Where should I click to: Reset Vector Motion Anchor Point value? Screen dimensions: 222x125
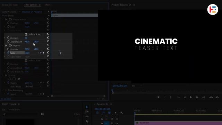[x=48, y=41]
